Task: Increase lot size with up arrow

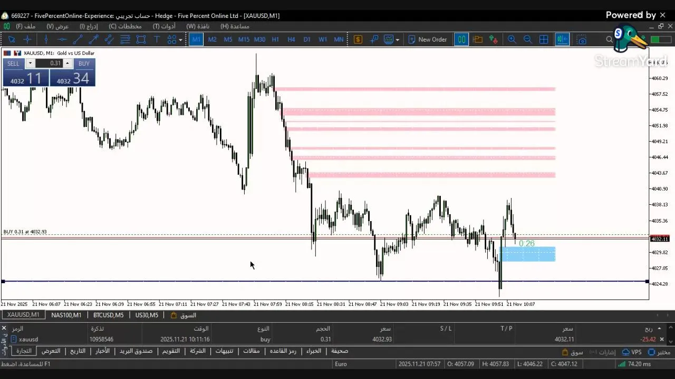Action: click(x=67, y=63)
